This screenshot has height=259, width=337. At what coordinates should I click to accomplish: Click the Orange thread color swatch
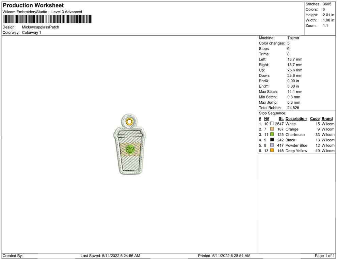point(272,129)
